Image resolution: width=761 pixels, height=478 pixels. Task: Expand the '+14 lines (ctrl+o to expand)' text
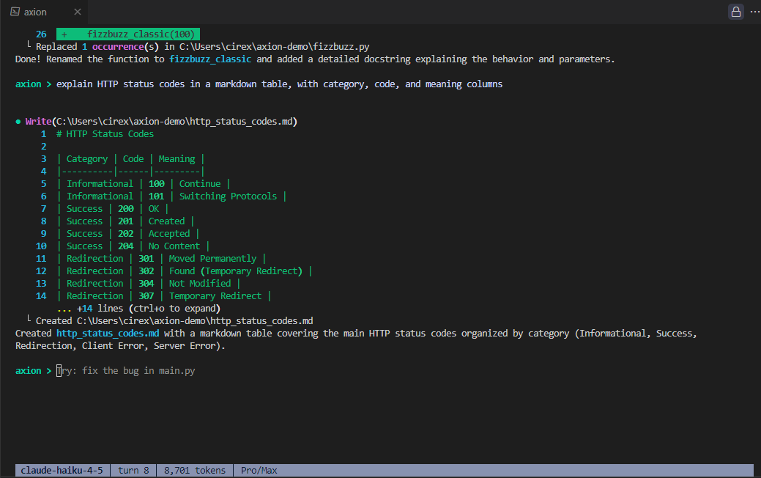pos(139,309)
